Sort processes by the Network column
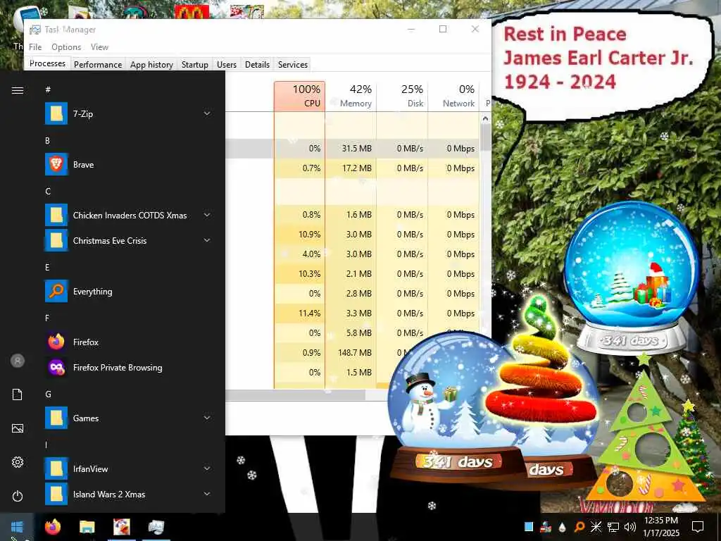The image size is (721, 541). click(453, 96)
